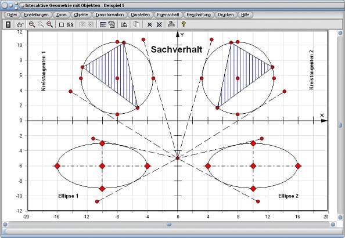This screenshot has width=345, height=238.
Task: Click the binoculars view icon
Action: tap(20, 24)
